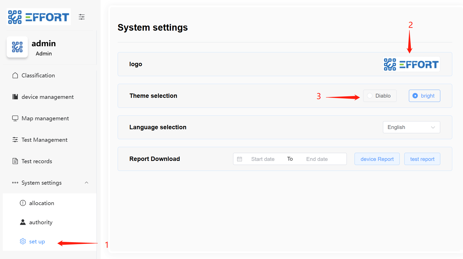Click the admin avatar icon
Viewport: 463px width, 259px height.
(x=17, y=47)
